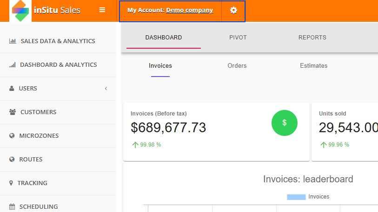This screenshot has height=212, width=378.
Task: Click the Dashboard & Analytics bars icon
Action: pyautogui.click(x=12, y=65)
